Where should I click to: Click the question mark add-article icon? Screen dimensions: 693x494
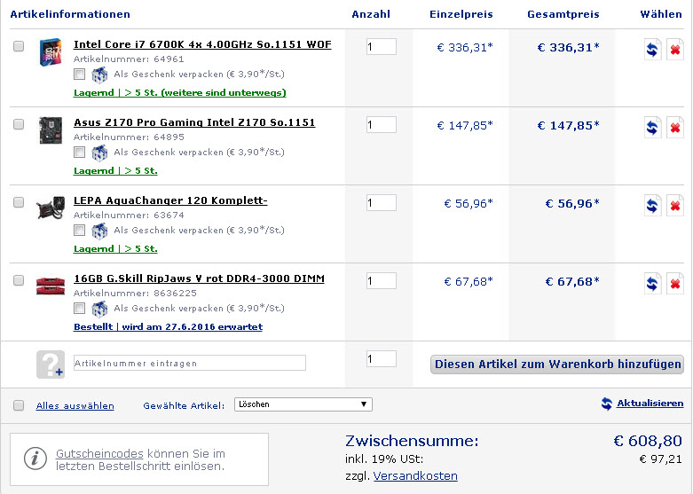pyautogui.click(x=51, y=365)
